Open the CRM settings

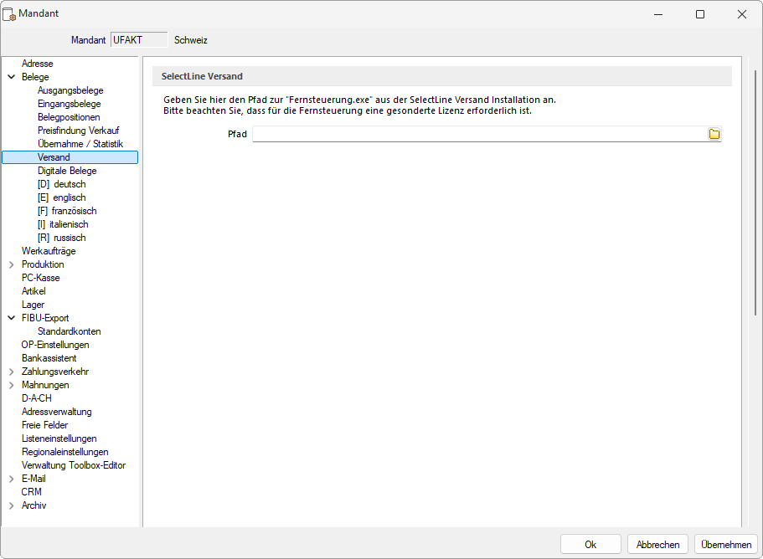[x=31, y=492]
